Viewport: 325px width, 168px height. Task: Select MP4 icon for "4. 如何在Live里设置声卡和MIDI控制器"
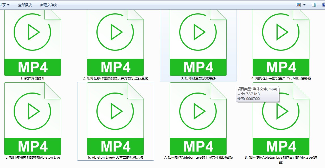(281, 43)
